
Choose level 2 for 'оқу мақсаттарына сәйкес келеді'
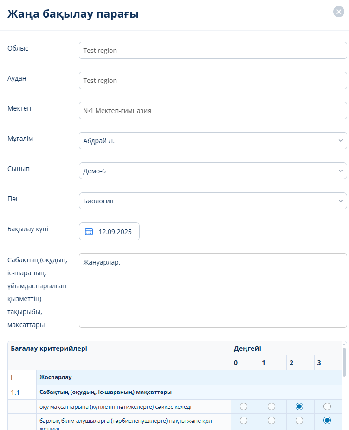299,406
